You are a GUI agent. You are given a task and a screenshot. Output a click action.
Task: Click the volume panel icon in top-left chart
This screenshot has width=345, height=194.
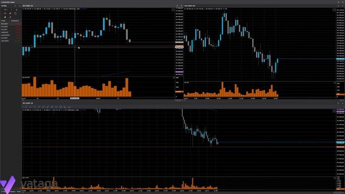[x=174, y=78]
